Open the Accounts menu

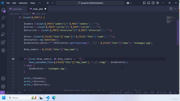coord(3,79)
